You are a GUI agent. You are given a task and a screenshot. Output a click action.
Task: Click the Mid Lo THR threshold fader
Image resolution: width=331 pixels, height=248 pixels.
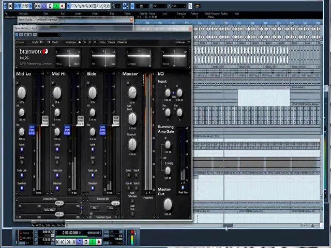45,121
